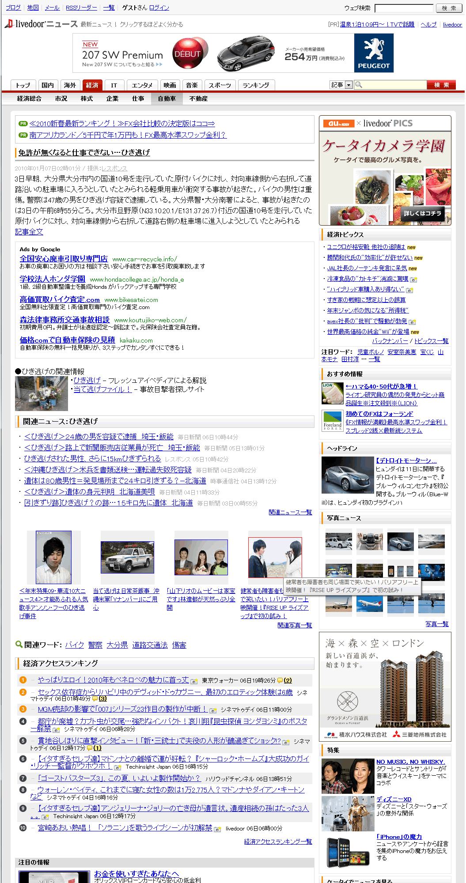
Task: Open the ユニクロが格安靴 topic link
Action: 366,247
